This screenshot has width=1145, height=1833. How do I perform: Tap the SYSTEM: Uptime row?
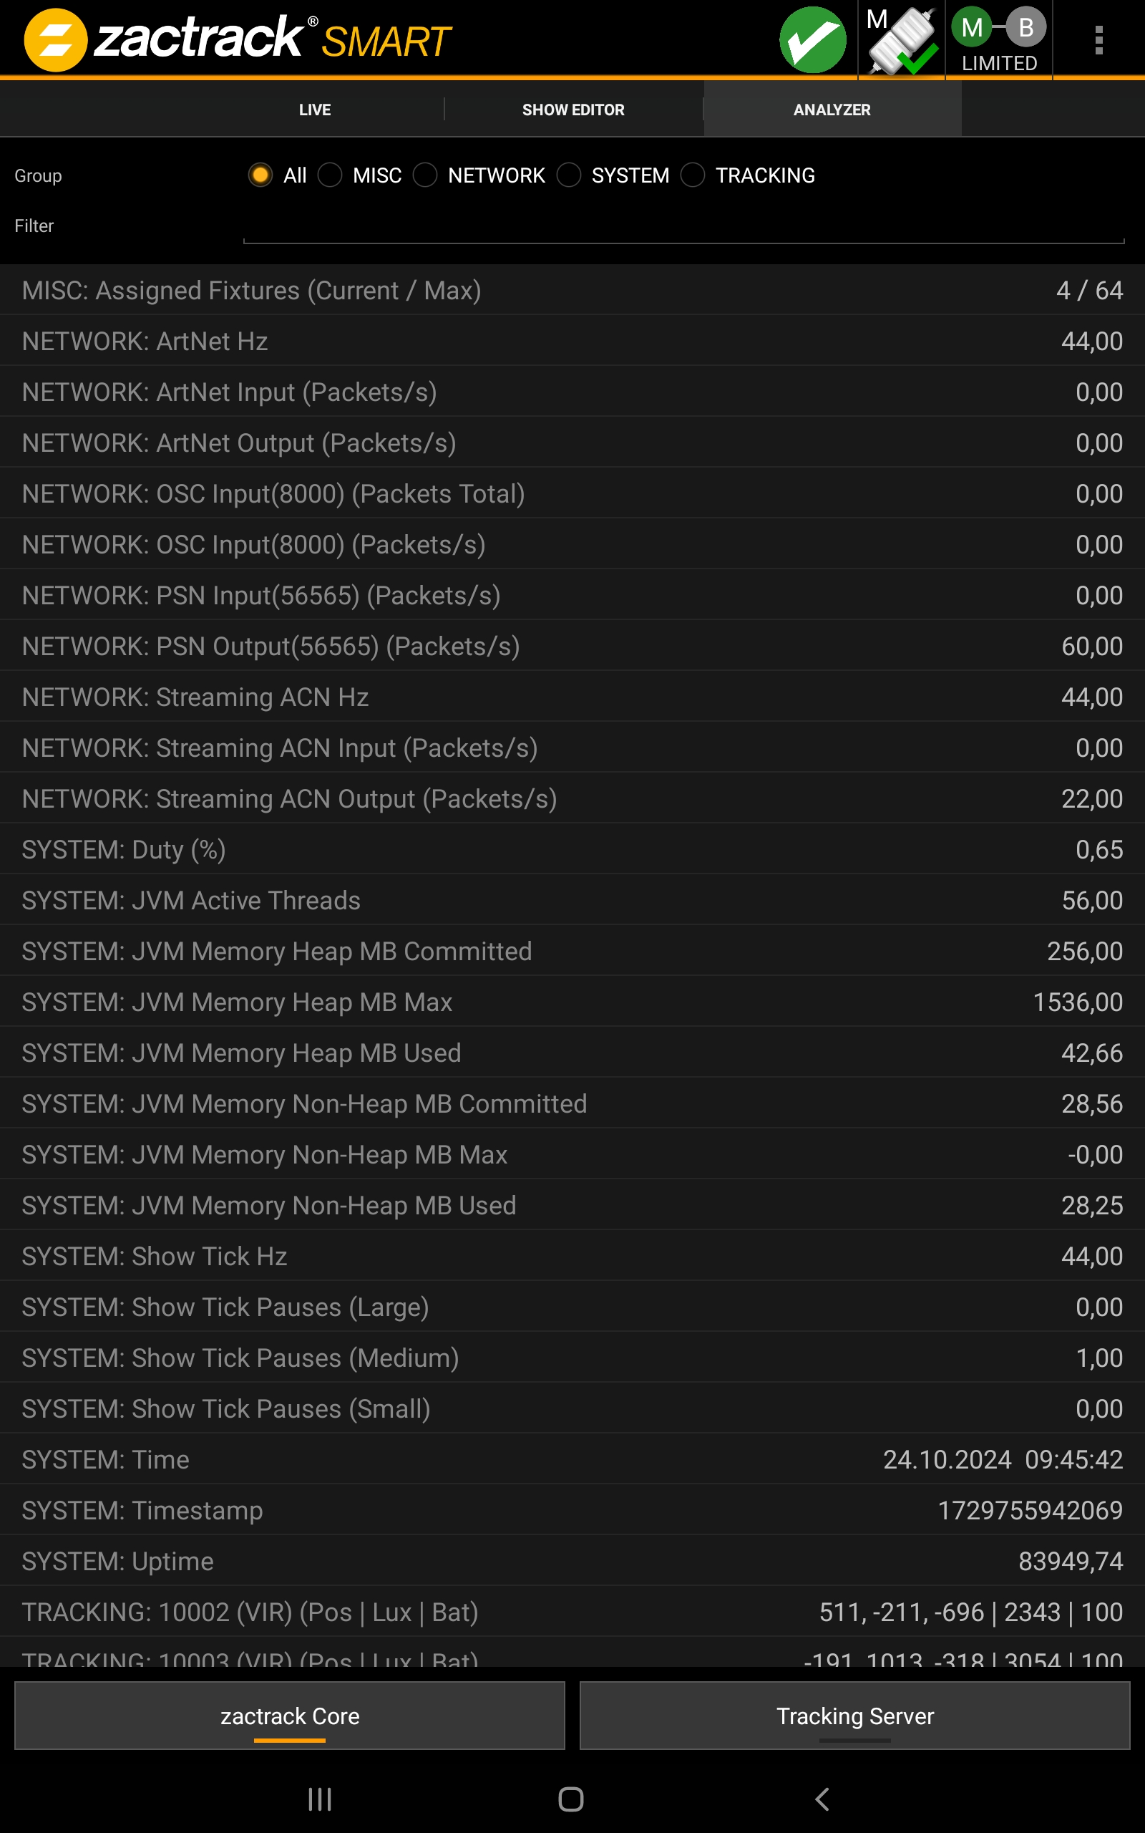coord(572,1561)
